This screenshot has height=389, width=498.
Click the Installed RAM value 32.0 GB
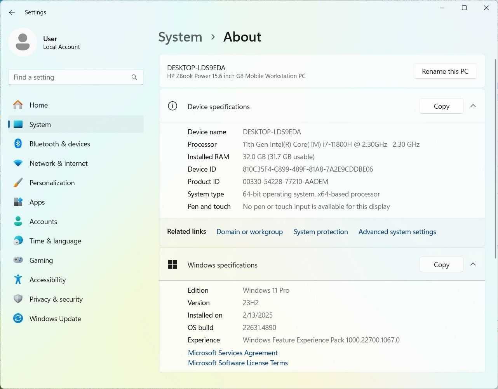coord(279,157)
